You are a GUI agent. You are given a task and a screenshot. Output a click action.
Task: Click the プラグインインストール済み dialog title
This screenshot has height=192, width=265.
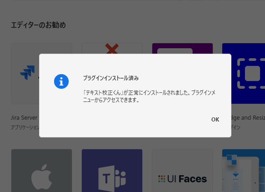(x=111, y=78)
